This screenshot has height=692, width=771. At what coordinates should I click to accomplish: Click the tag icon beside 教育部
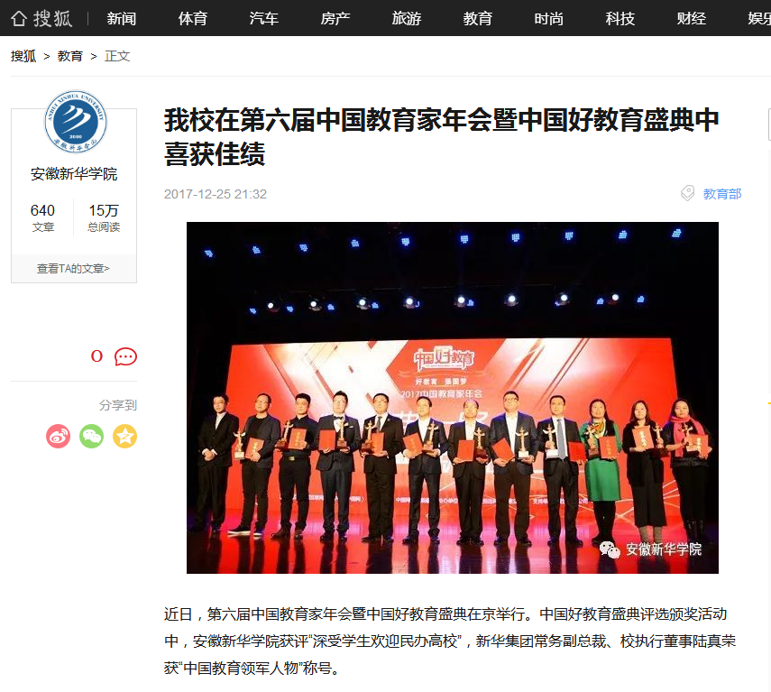(x=687, y=193)
